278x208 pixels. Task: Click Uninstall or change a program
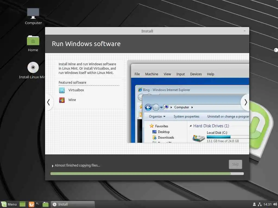pyautogui.click(x=228, y=116)
